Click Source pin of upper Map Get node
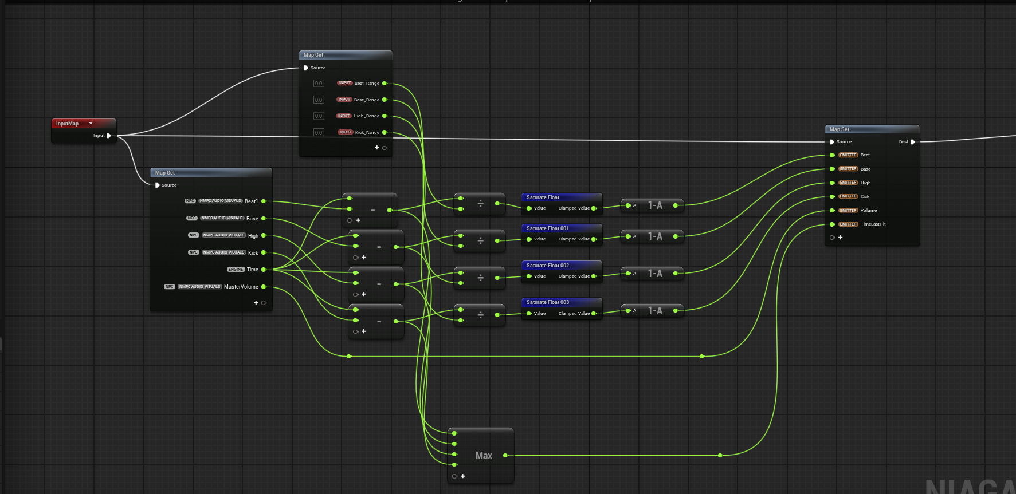The image size is (1016, 494). [306, 68]
